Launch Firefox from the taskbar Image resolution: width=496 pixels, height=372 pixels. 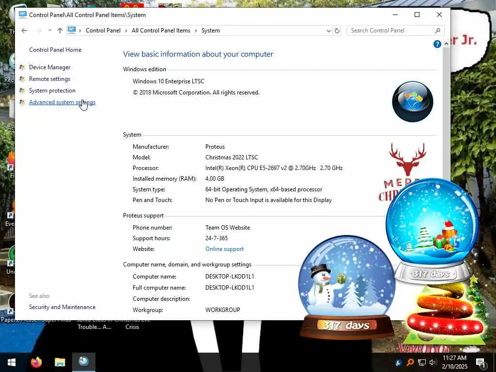36,362
